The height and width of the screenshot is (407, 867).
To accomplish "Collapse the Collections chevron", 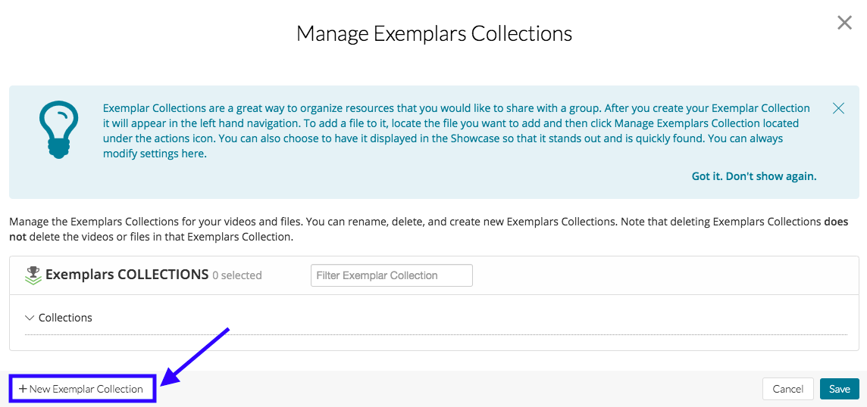I will point(30,318).
